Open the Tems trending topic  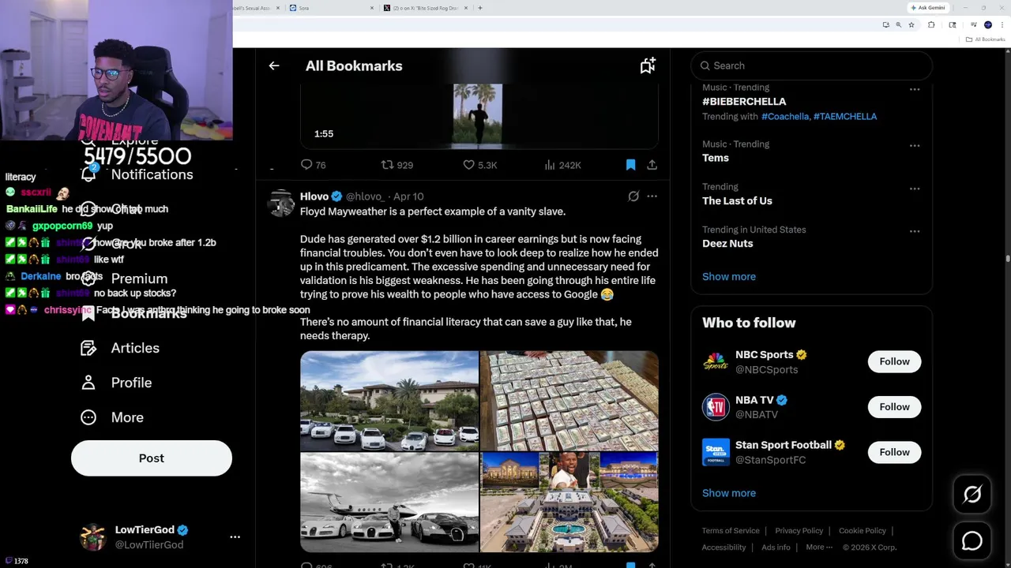click(x=716, y=158)
